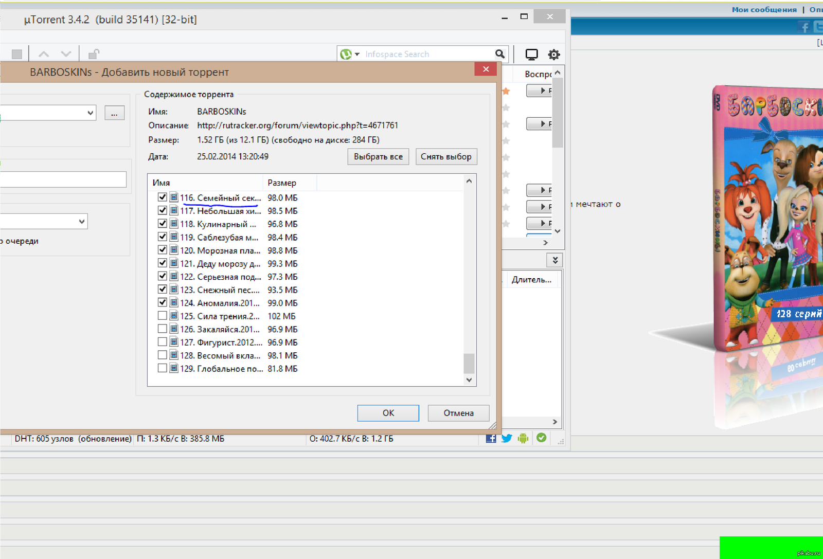Click the scroll up arrow of file list
823x559 pixels.
[469, 181]
